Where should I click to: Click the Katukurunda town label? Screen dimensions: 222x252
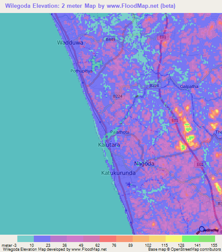(x=118, y=173)
